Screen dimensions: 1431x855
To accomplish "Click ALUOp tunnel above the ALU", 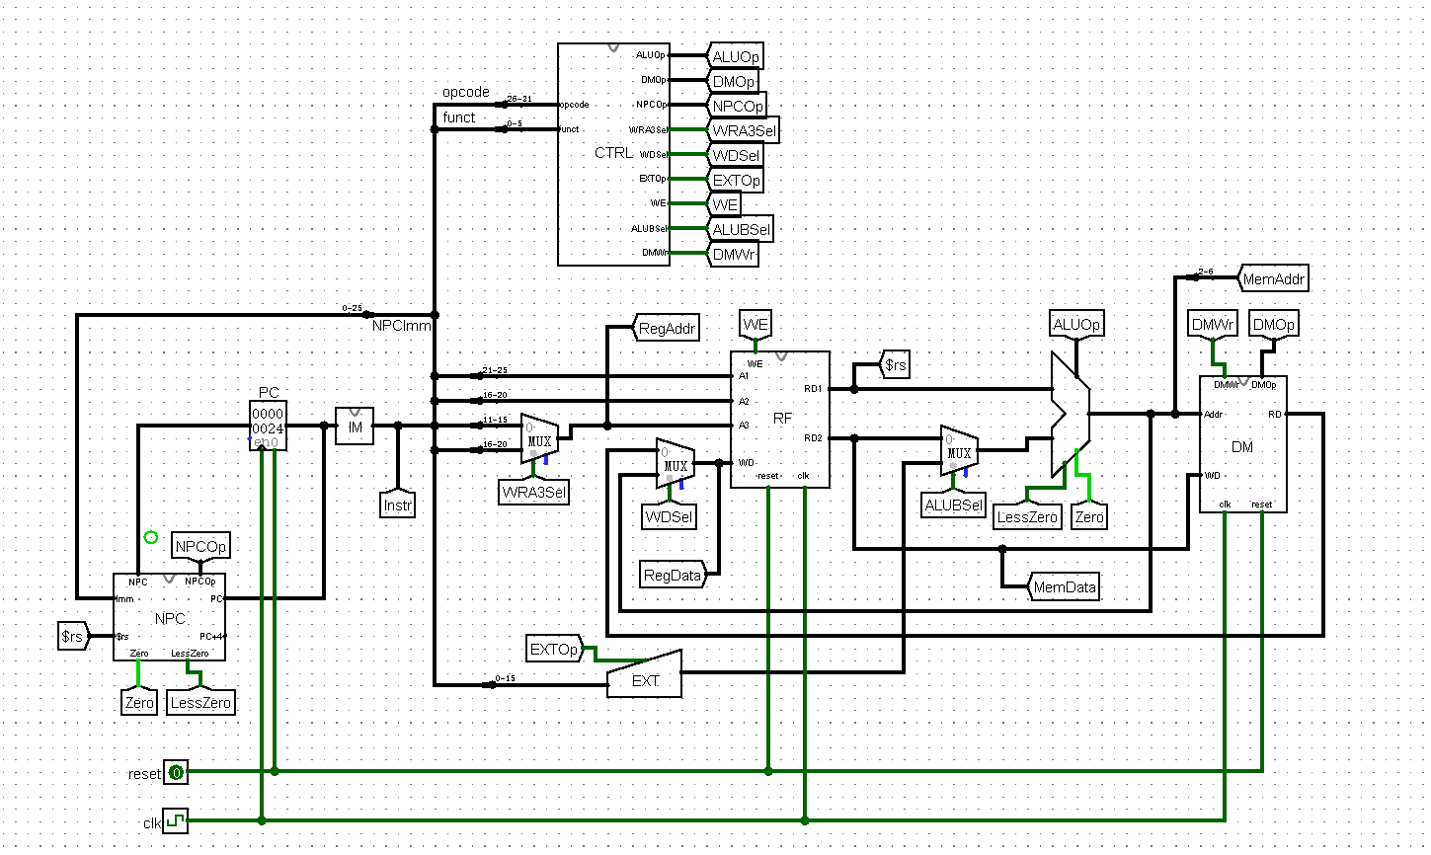I will (x=1076, y=323).
